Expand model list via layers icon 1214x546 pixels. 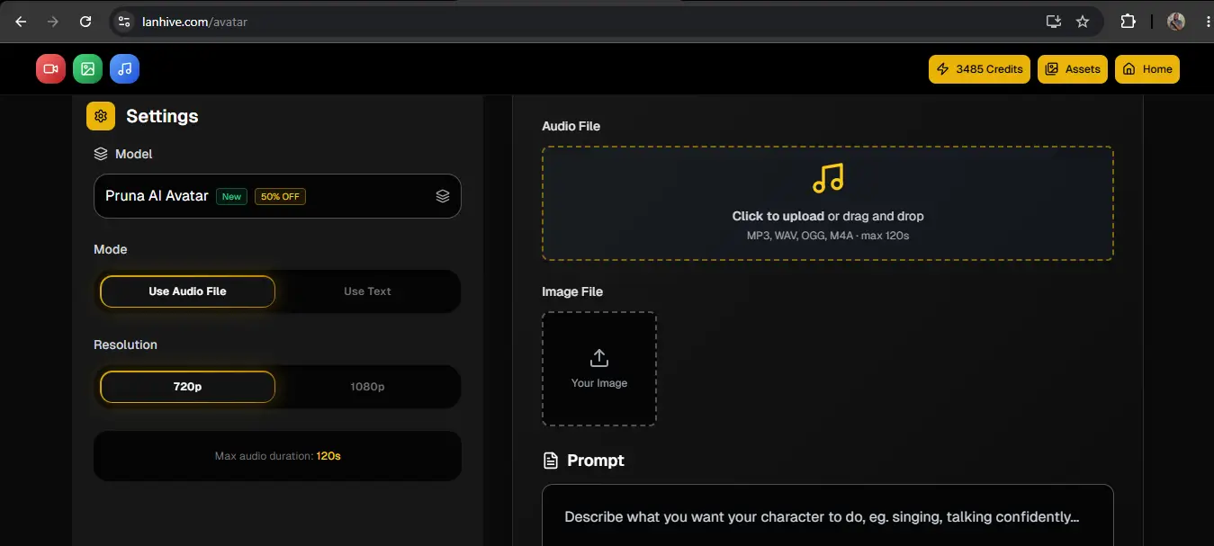[443, 196]
